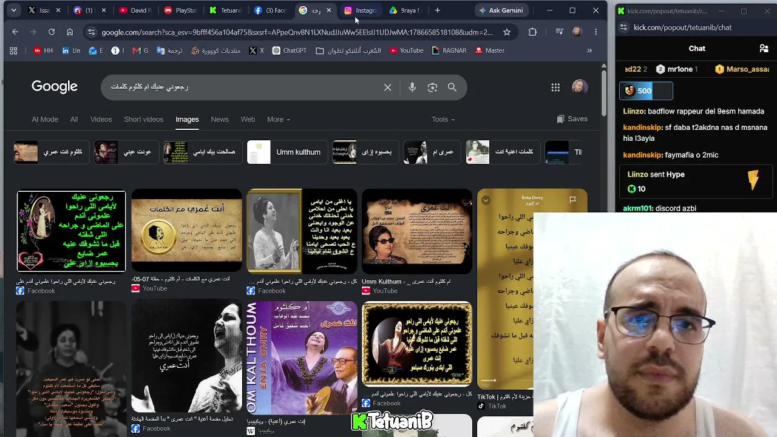Click the browser back arrow
777x437 pixels.
click(15, 32)
